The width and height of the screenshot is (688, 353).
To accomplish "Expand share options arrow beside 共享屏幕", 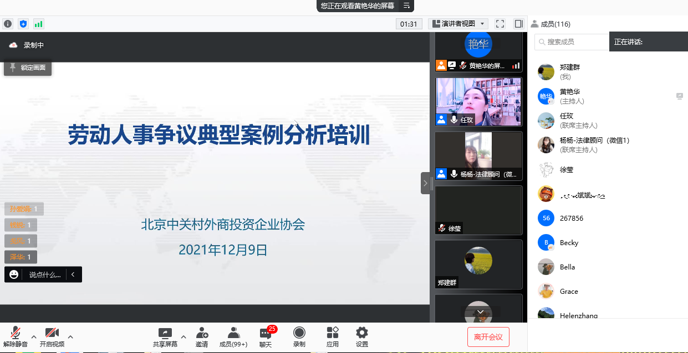I will (x=184, y=336).
